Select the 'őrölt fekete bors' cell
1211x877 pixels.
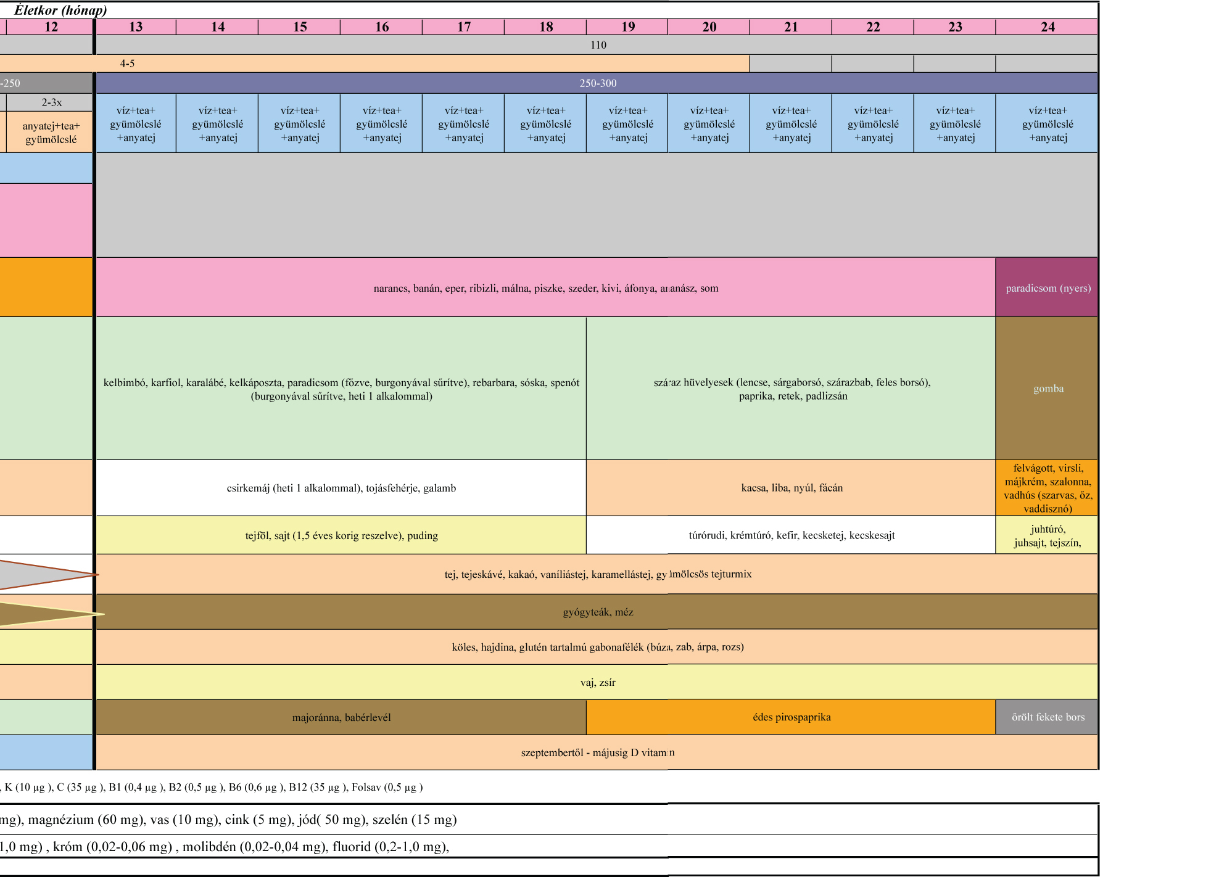1048,717
